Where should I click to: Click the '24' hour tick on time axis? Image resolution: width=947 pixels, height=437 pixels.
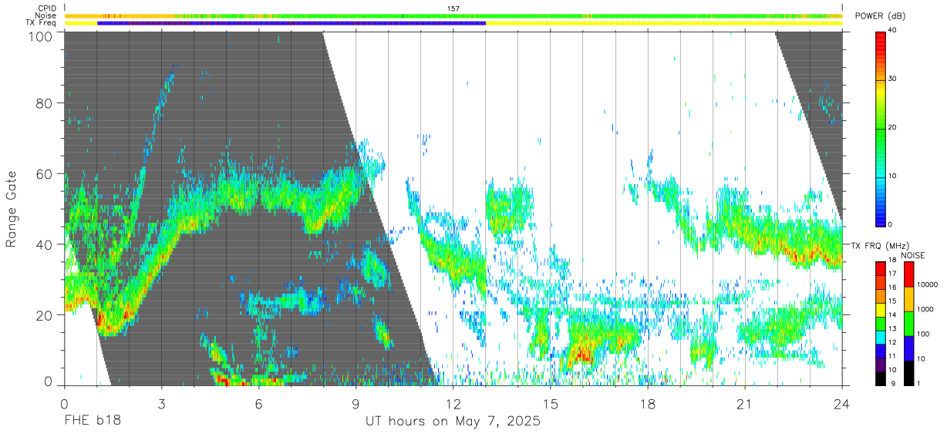click(842, 405)
